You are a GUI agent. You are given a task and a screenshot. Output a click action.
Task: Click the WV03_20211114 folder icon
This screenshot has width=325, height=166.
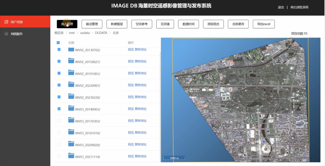(x=71, y=156)
